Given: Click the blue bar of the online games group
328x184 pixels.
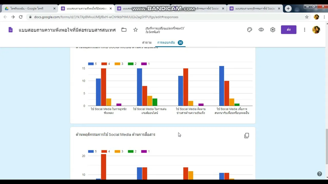Looking at the screenshot, I should pos(139,87).
